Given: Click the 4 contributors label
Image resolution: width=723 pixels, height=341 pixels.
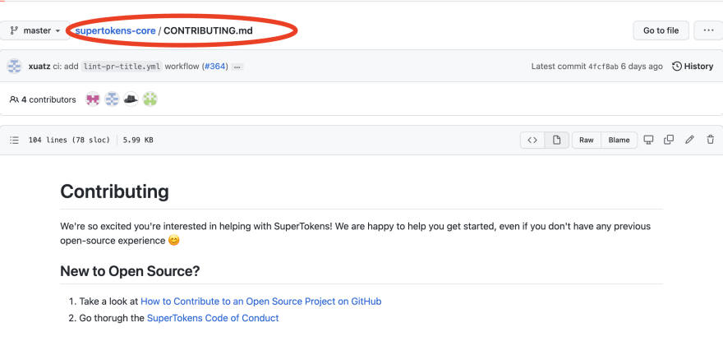Looking at the screenshot, I should (43, 99).
